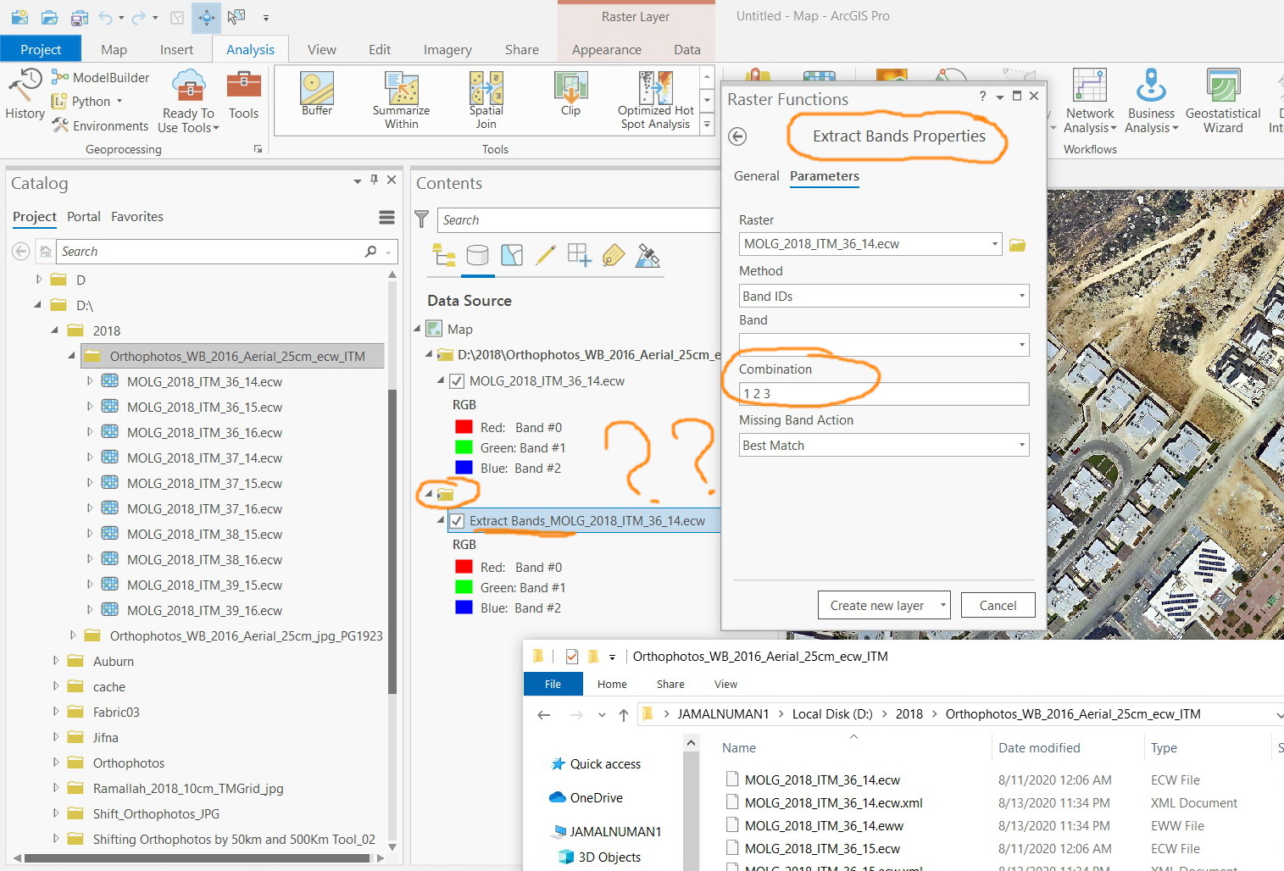The height and width of the screenshot is (871, 1284).
Task: Expand the D folder in Catalog
Action: tap(39, 279)
